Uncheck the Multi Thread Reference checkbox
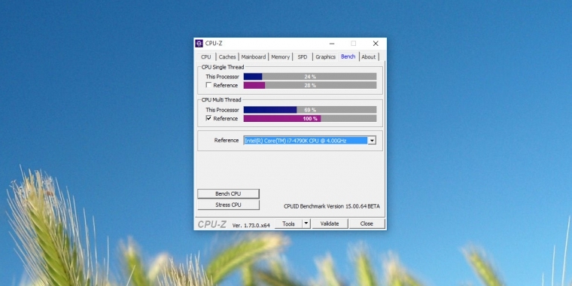572x286 pixels. point(208,118)
